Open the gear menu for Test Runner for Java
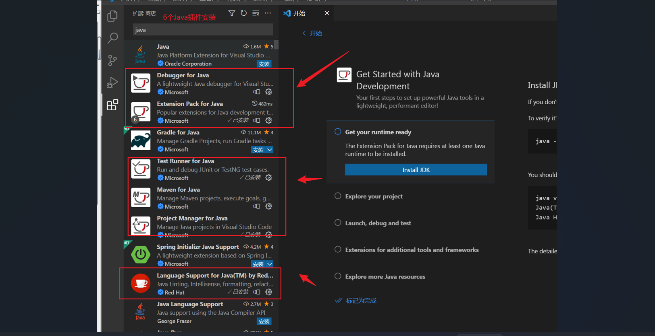Viewport: 655px width, 336px height. [x=269, y=177]
